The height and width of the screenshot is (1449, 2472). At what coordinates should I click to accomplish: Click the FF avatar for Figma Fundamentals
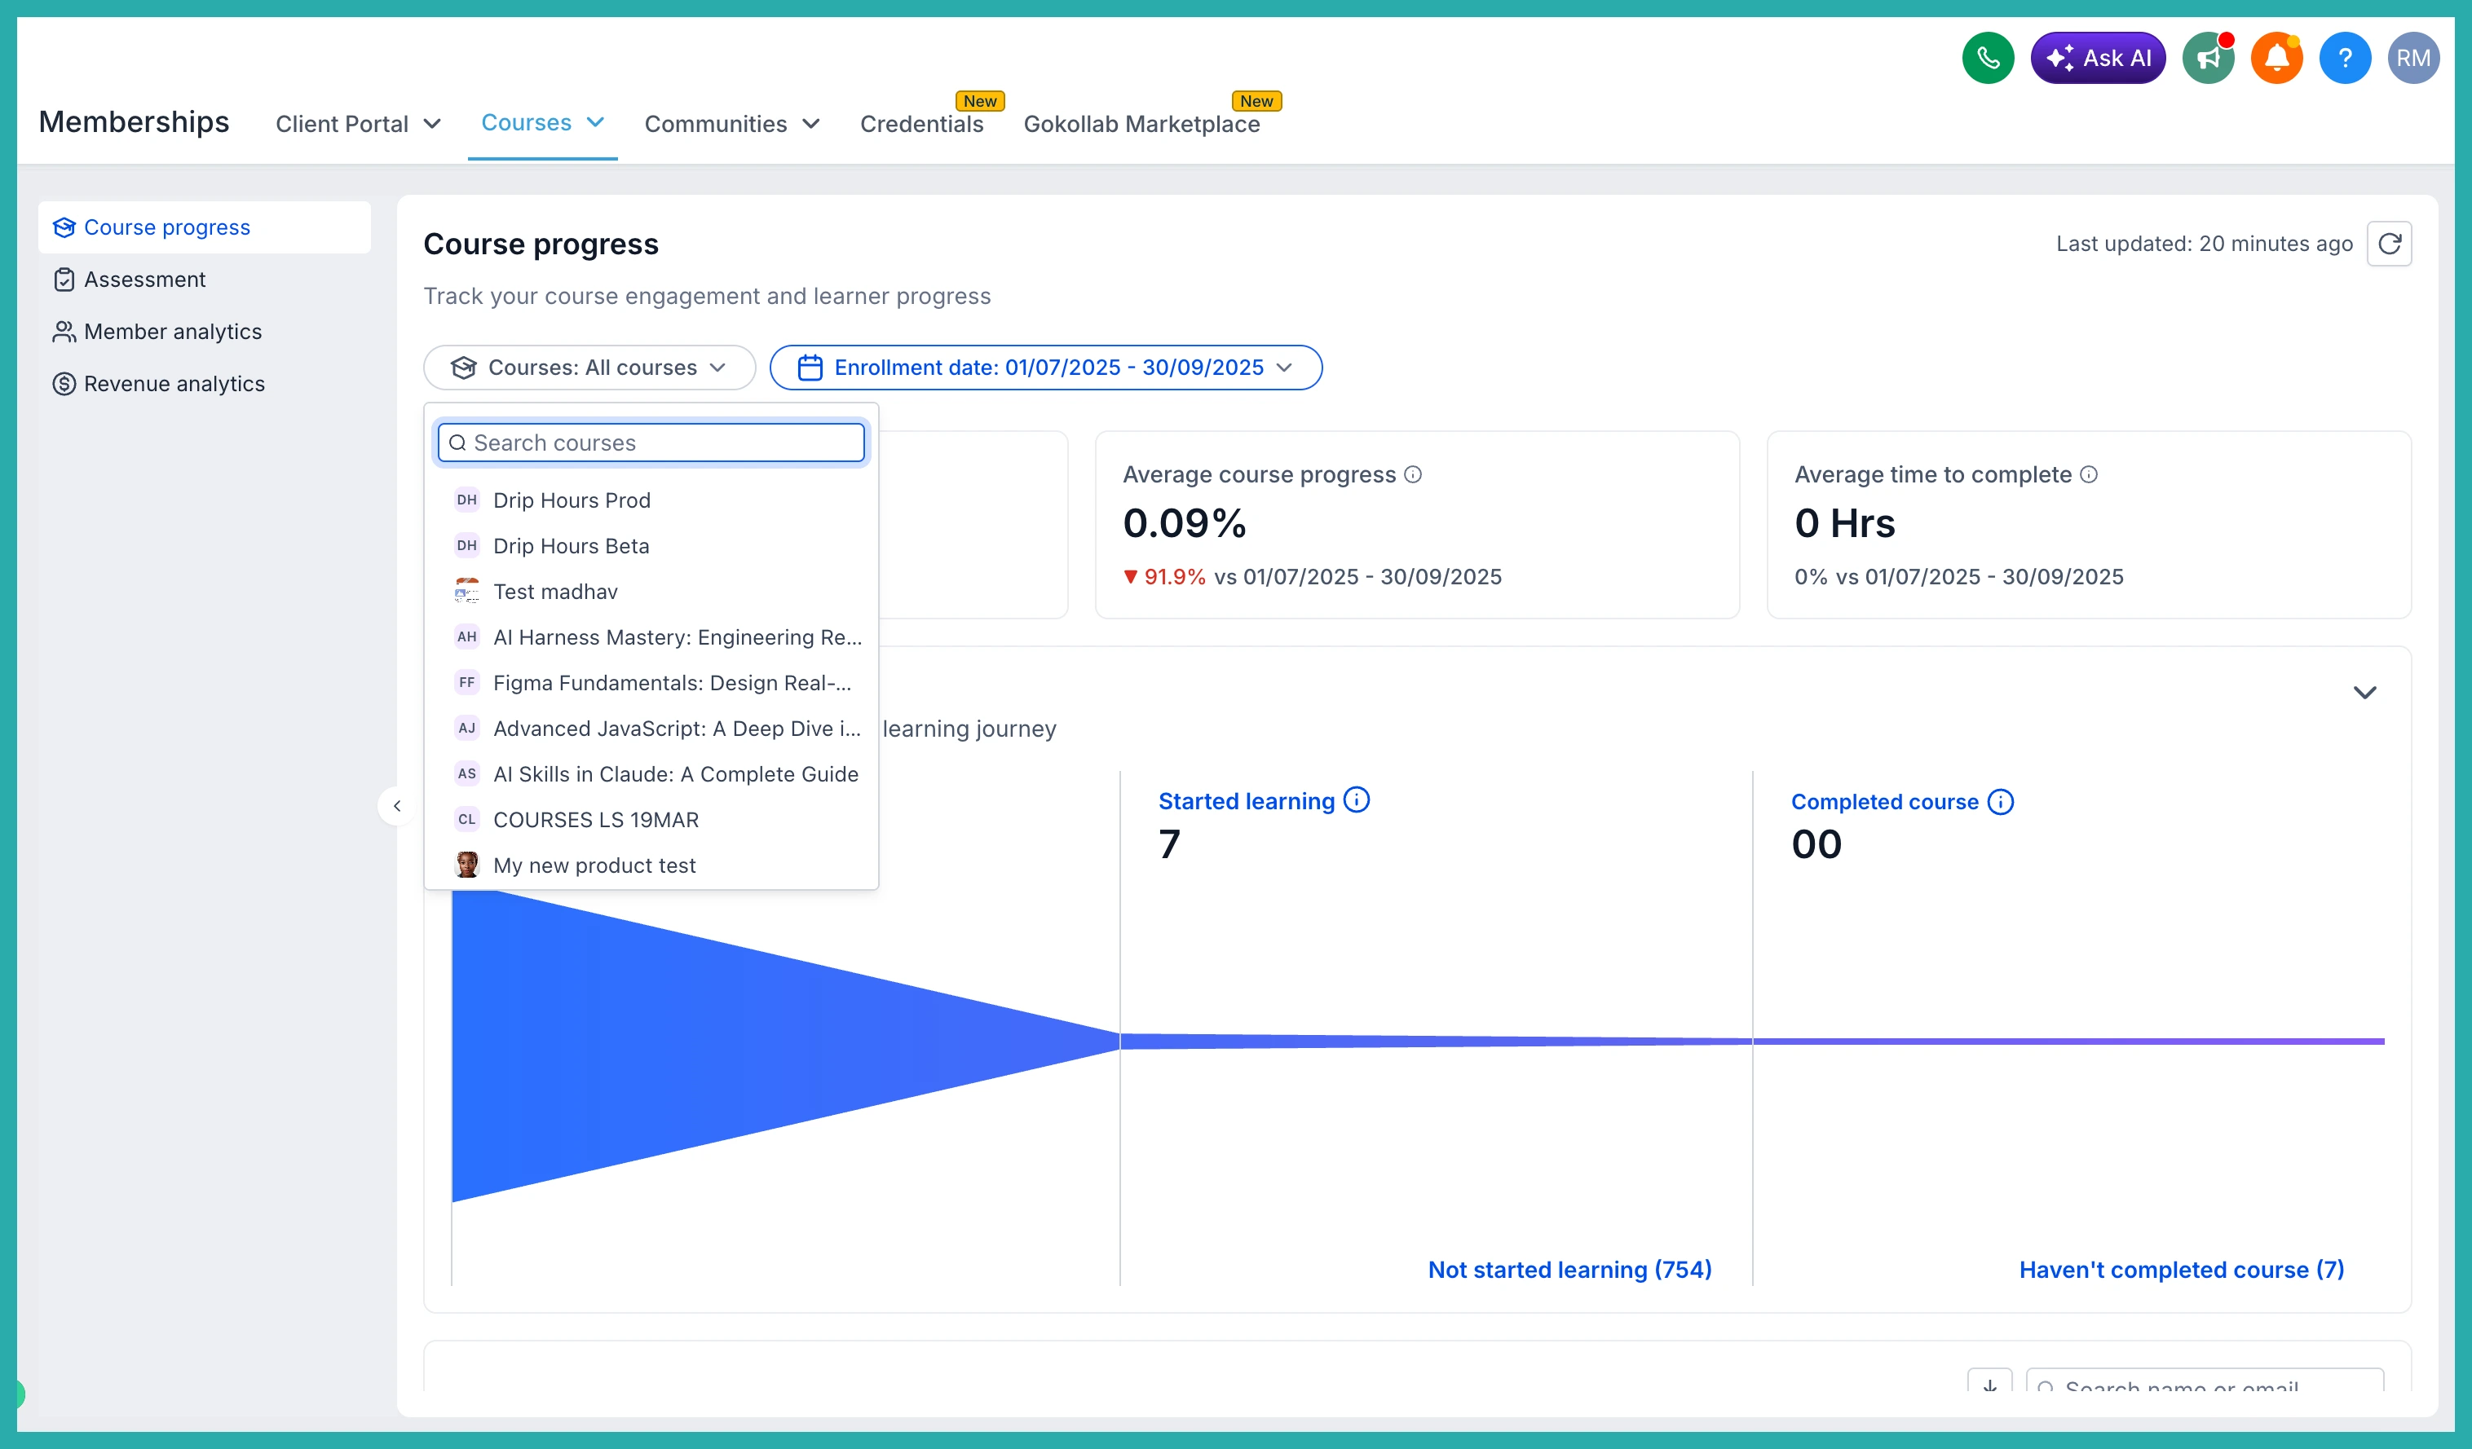(467, 682)
